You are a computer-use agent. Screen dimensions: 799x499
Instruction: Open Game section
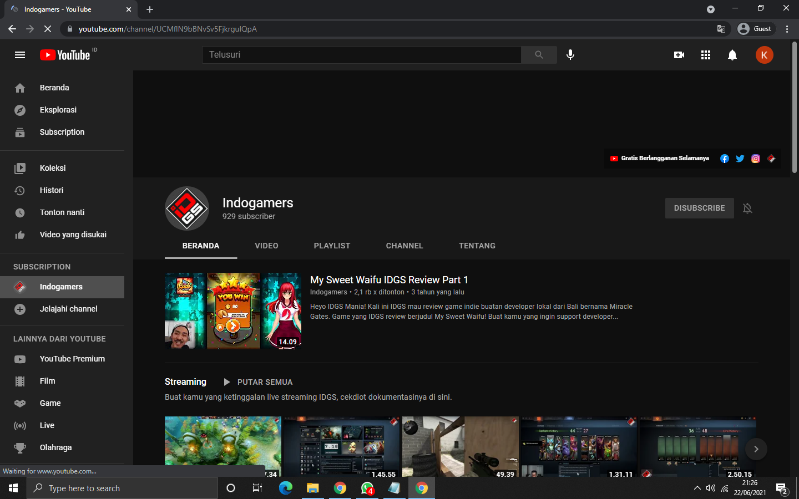pos(62,403)
